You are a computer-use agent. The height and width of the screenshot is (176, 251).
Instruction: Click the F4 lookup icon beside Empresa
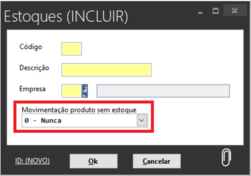(85, 90)
